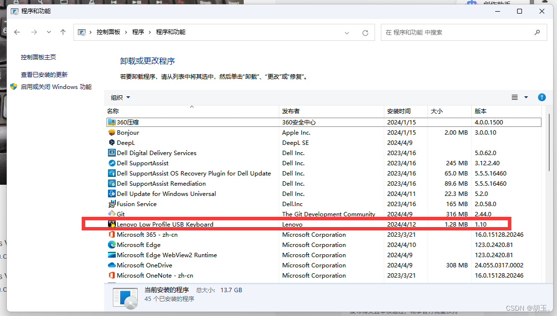
Task: Click the search magnifier icon
Action: click(x=537, y=32)
